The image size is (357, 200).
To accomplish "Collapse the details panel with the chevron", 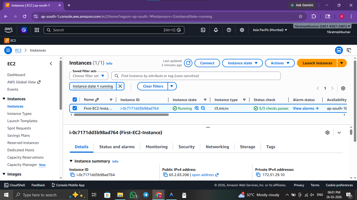I will tap(339, 133).
